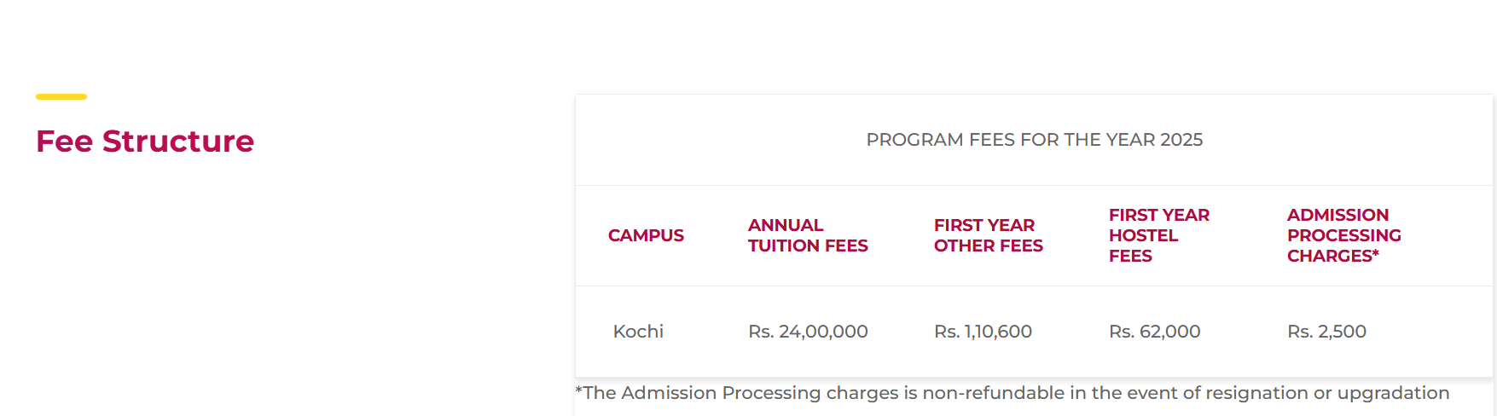Viewport: 1497px width, 416px height.
Task: Select the "ANNUAL TUITION FEES" column header
Action: [x=807, y=235]
